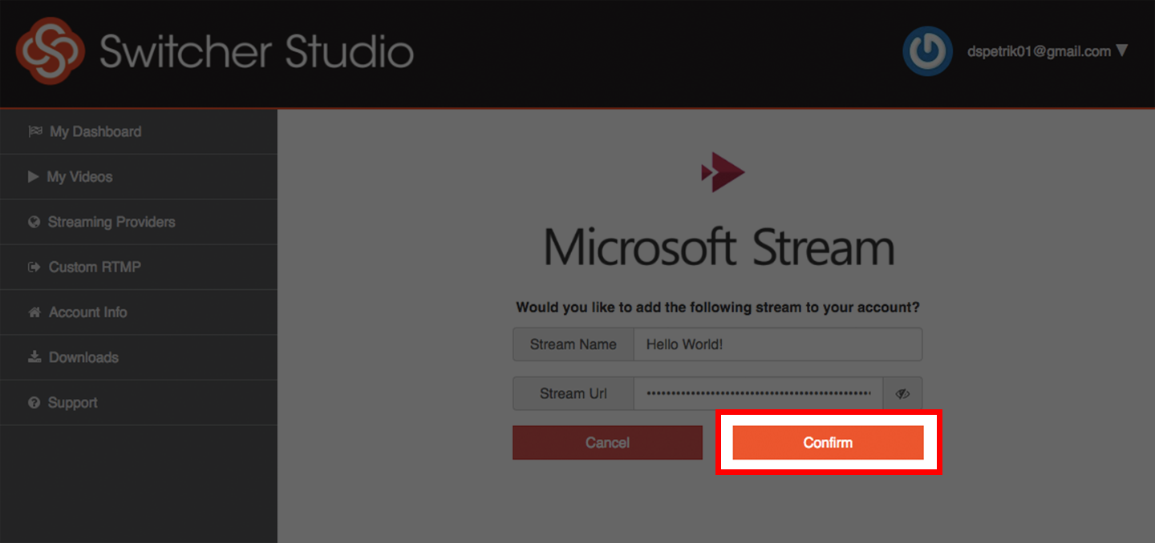Click the Switcher Studio logo icon
The width and height of the screenshot is (1155, 543).
tap(50, 51)
